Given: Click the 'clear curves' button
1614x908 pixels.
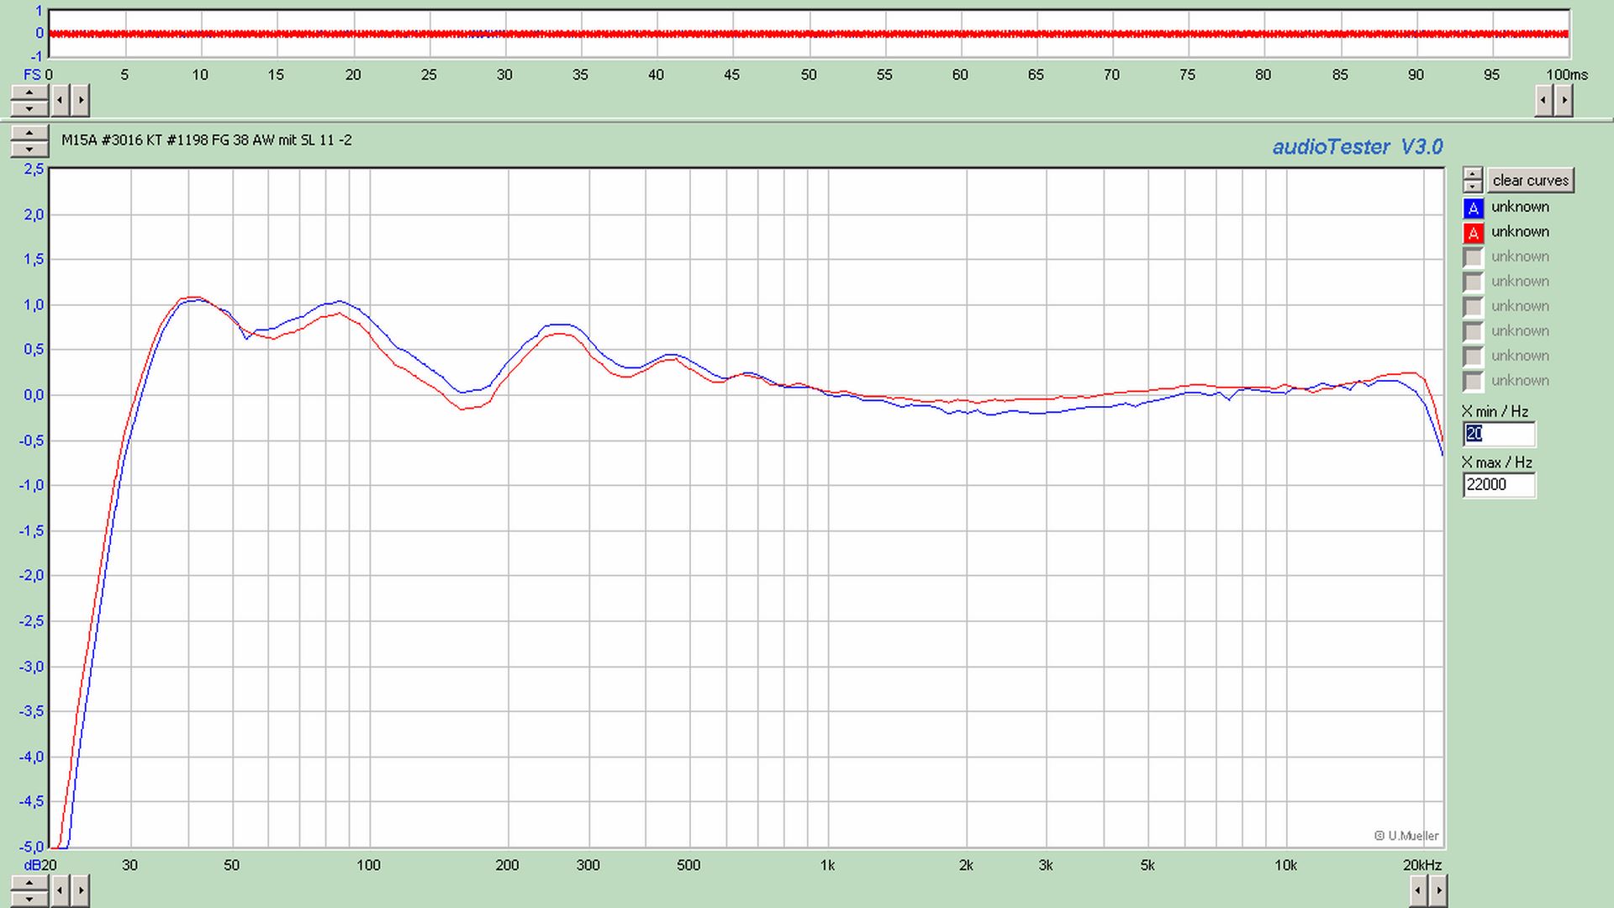Looking at the screenshot, I should (x=1530, y=180).
